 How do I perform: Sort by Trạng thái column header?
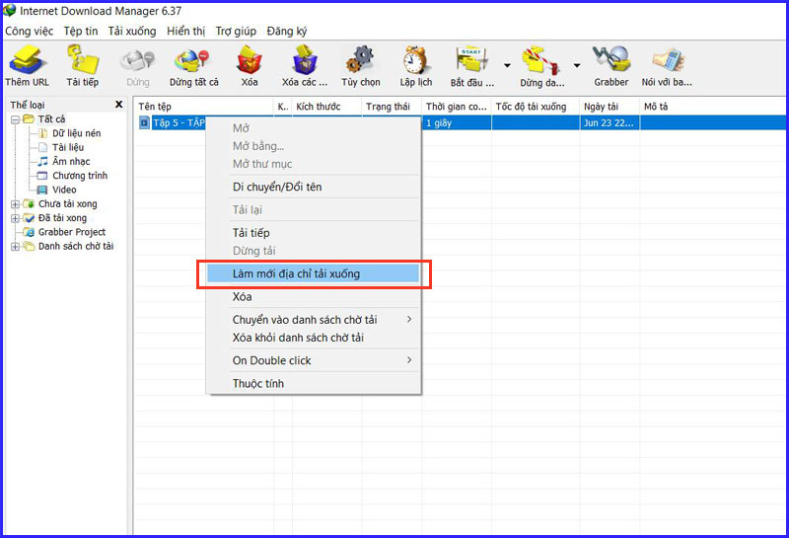point(392,107)
